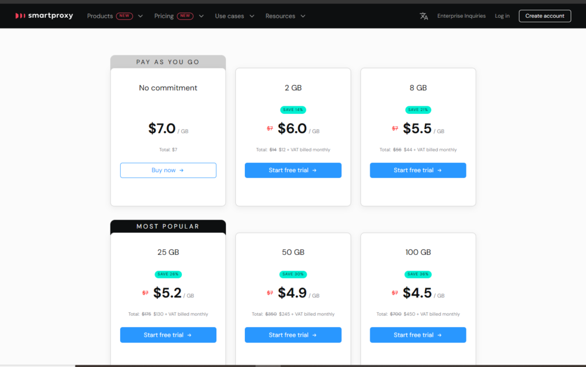Image resolution: width=586 pixels, height=367 pixels.
Task: Click the '$12 + VAT billed monthly' total
Action: pyautogui.click(x=304, y=150)
